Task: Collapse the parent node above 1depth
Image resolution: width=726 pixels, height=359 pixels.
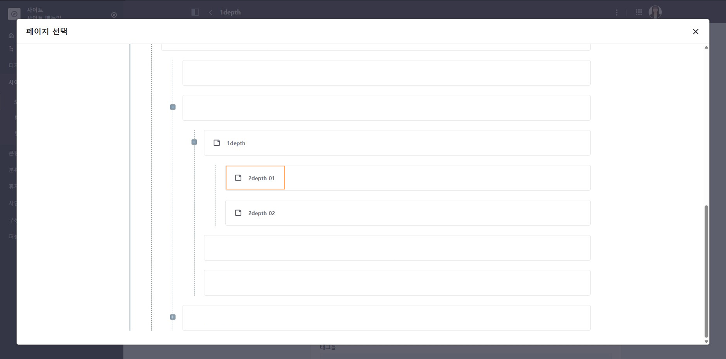Action: coord(173,107)
